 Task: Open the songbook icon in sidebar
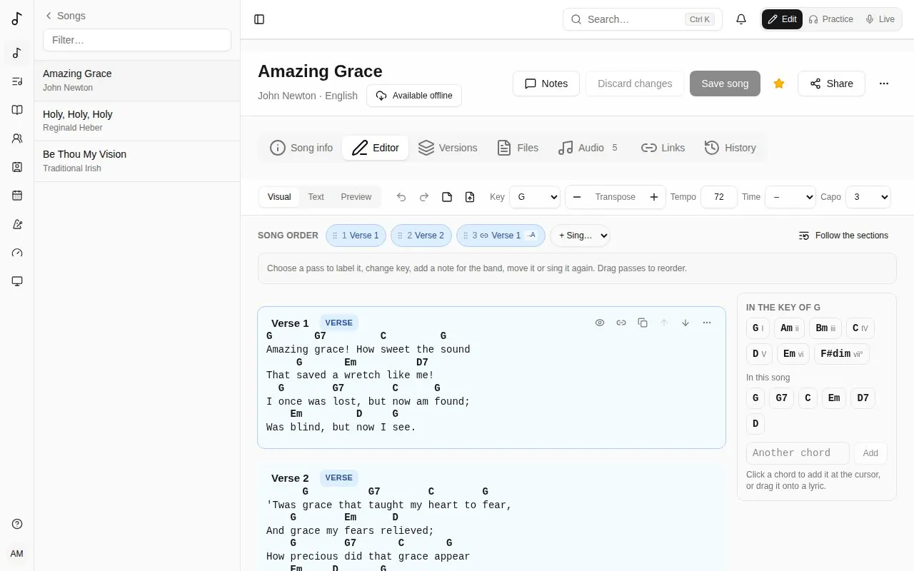coord(17,110)
